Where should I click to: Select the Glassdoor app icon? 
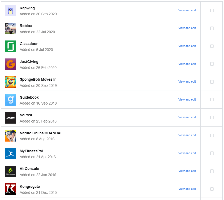(x=10, y=46)
